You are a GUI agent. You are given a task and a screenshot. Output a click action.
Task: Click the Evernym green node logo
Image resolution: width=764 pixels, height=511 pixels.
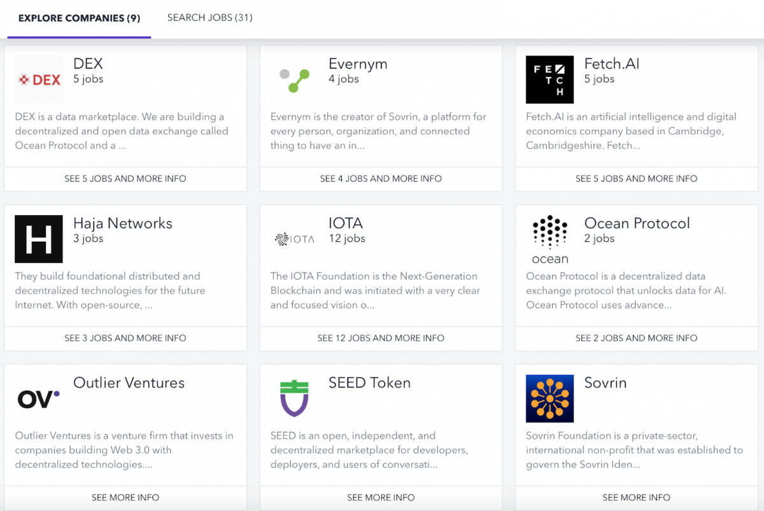[x=294, y=80]
